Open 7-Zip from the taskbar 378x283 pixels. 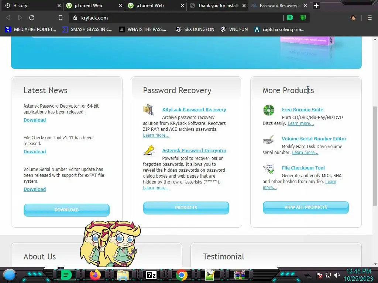pyautogui.click(x=151, y=275)
